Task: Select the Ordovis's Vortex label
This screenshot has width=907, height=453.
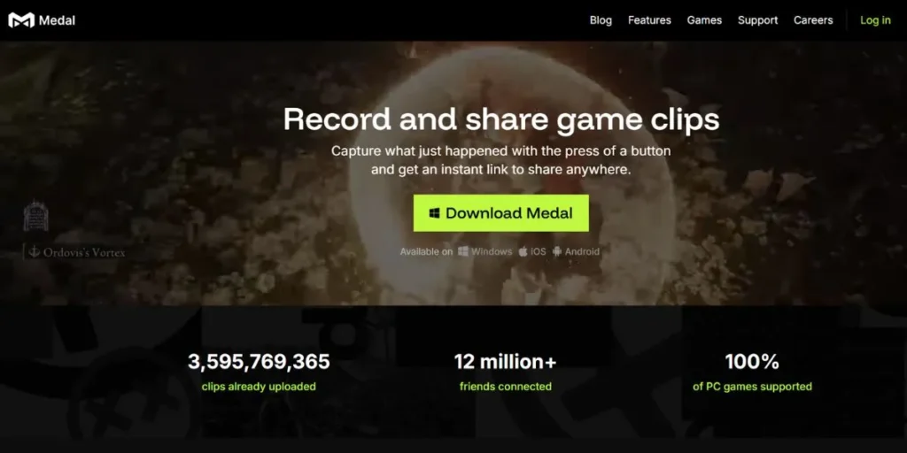Action: tap(84, 252)
